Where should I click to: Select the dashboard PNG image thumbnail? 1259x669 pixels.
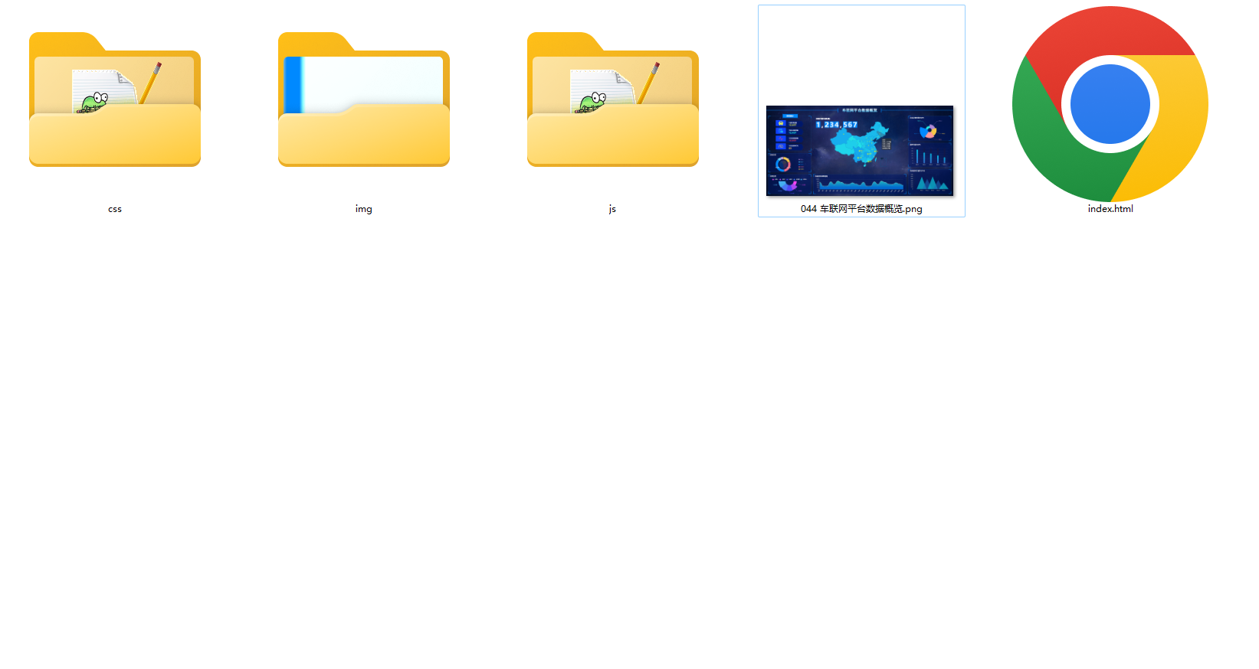(860, 151)
